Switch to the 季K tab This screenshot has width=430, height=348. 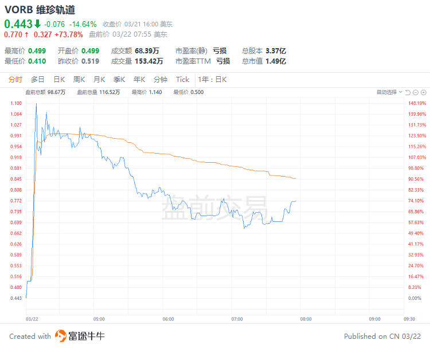pos(119,80)
